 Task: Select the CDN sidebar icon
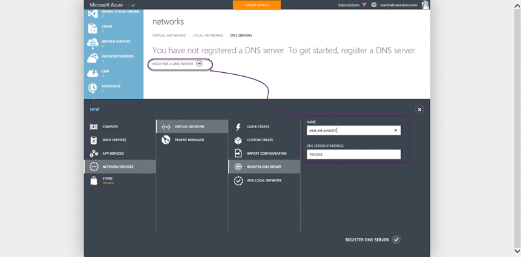[x=92, y=73]
